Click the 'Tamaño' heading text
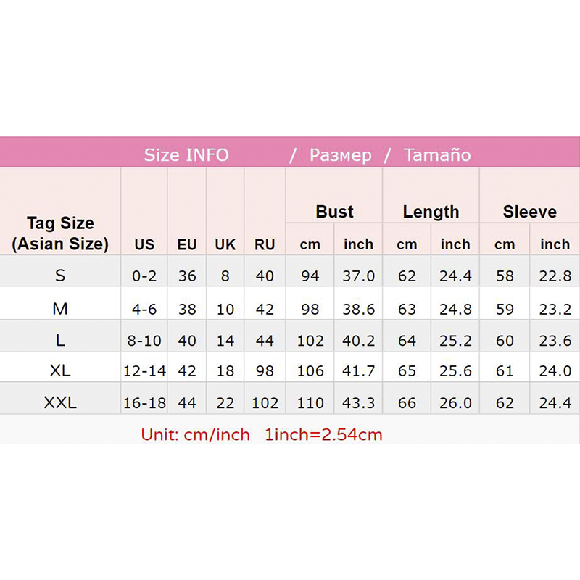 click(x=437, y=154)
